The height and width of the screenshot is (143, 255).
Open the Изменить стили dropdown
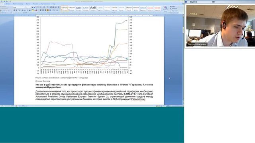click(166, 9)
